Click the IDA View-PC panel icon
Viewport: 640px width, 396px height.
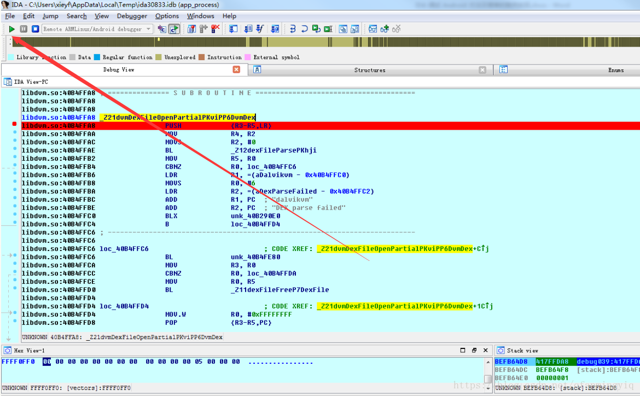click(x=8, y=81)
